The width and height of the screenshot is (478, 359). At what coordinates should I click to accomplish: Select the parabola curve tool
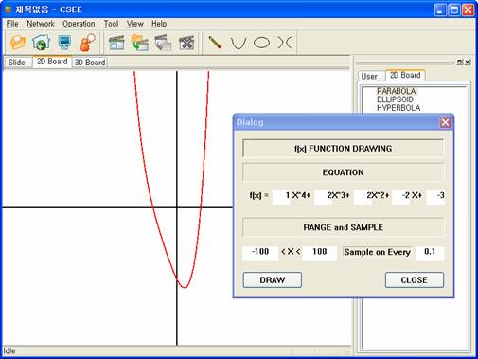[x=239, y=43]
